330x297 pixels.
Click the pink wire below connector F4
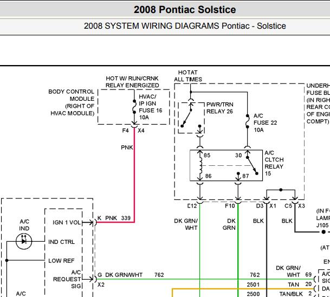click(134, 175)
